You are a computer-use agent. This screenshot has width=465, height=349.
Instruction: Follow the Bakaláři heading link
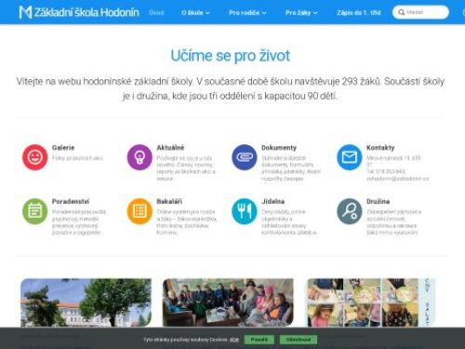tap(169, 201)
